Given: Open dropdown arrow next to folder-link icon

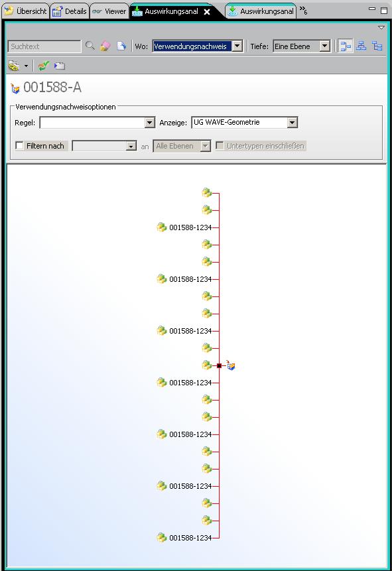Looking at the screenshot, I should click(27, 66).
